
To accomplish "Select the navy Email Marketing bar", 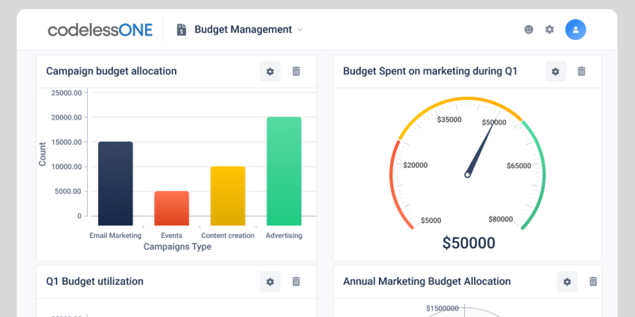I will [x=116, y=184].
